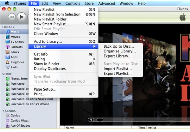Open the Controls menu
The height and width of the screenshot is (132, 190).
(x=73, y=3)
